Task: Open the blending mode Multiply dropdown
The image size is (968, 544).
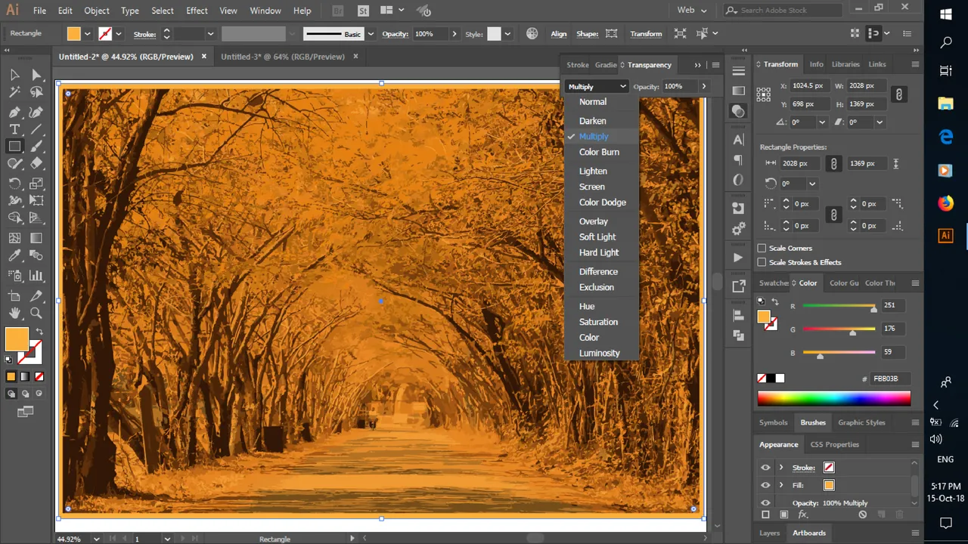Action: [597, 86]
